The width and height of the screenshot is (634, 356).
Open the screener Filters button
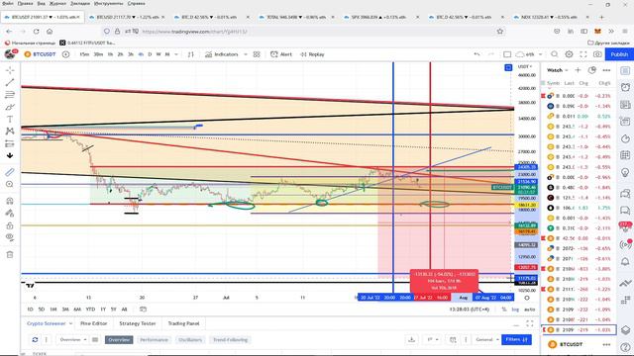516,339
